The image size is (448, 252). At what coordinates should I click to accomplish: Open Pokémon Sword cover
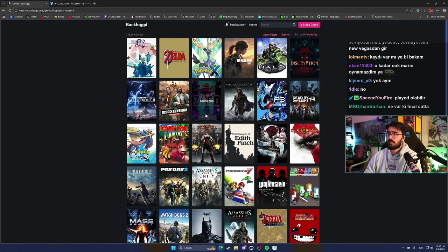141,143
